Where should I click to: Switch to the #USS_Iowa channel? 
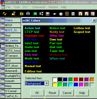tap(11, 51)
